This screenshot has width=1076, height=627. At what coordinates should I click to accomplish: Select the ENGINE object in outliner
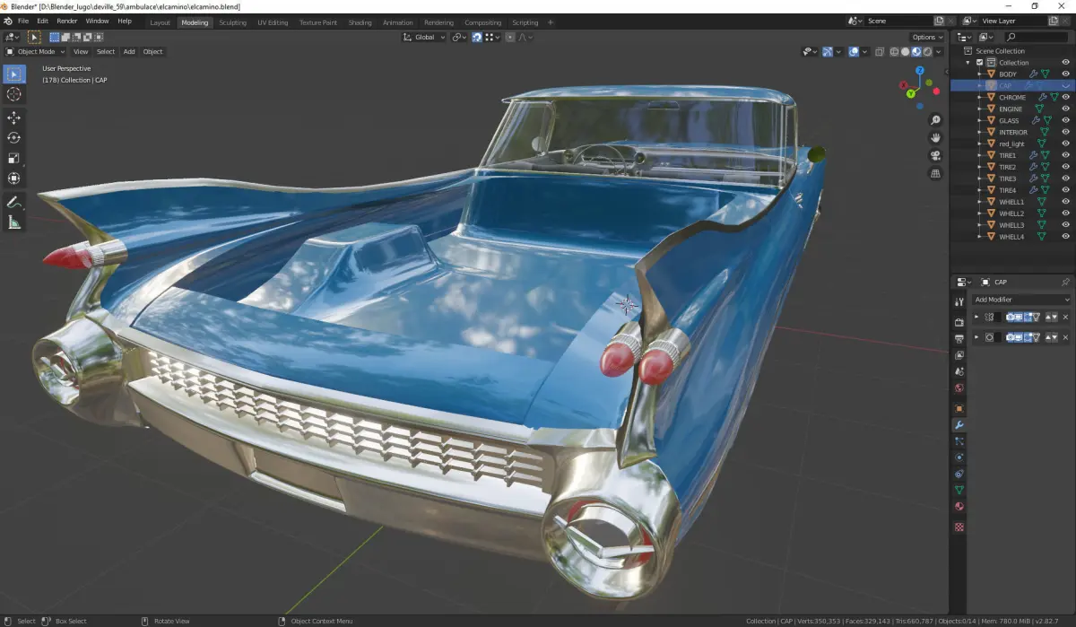point(1011,109)
